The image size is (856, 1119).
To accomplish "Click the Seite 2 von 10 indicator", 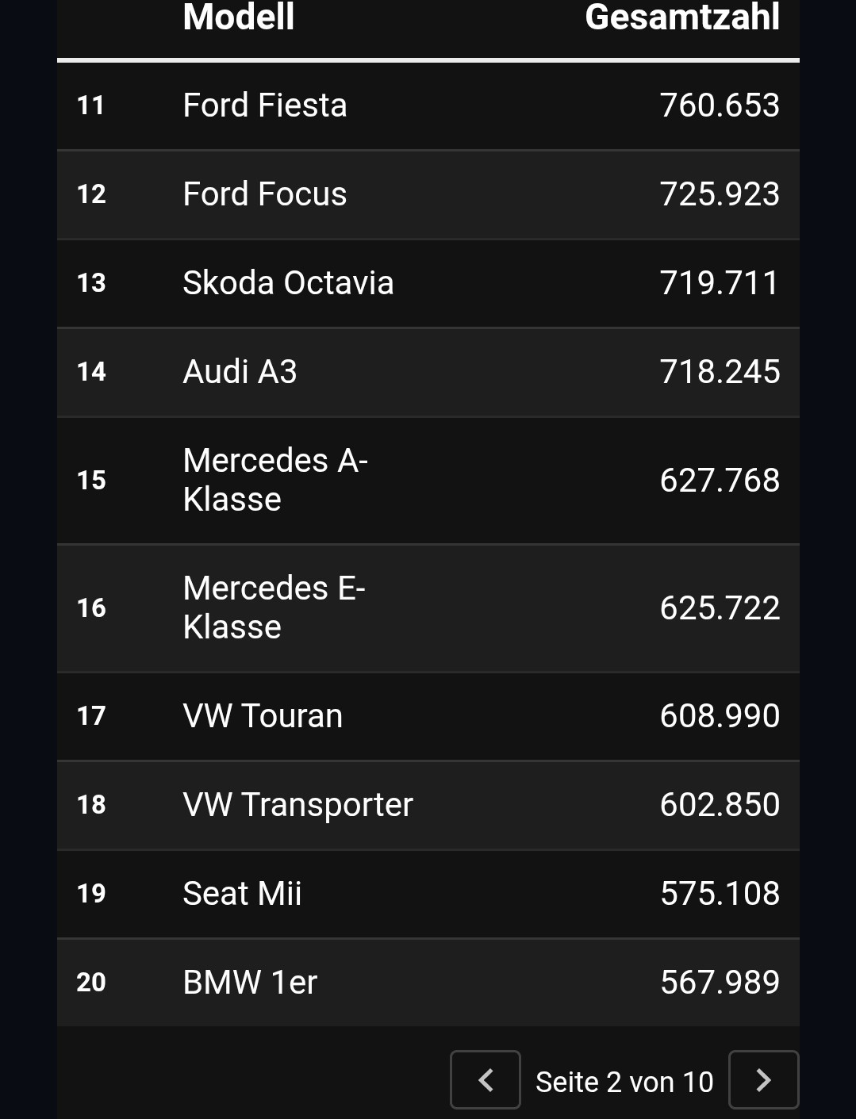I will (x=624, y=1082).
